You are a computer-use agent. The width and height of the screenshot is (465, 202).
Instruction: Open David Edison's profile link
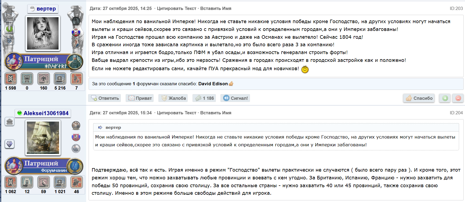click(213, 84)
